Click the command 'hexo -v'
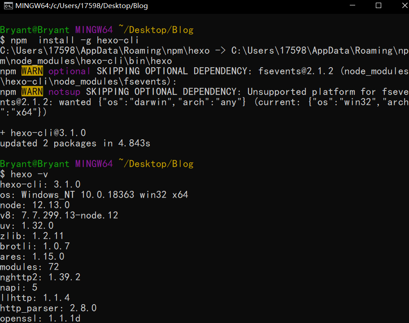The image size is (409, 323). point(30,174)
